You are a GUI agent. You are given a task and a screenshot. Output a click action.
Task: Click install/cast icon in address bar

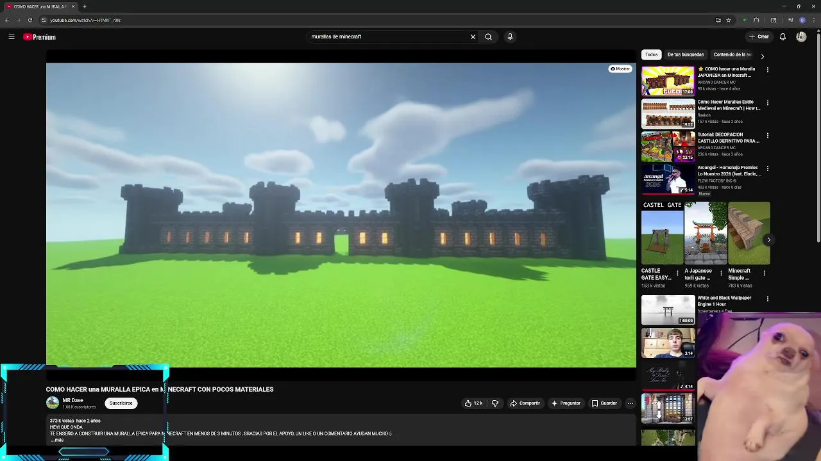(x=718, y=20)
